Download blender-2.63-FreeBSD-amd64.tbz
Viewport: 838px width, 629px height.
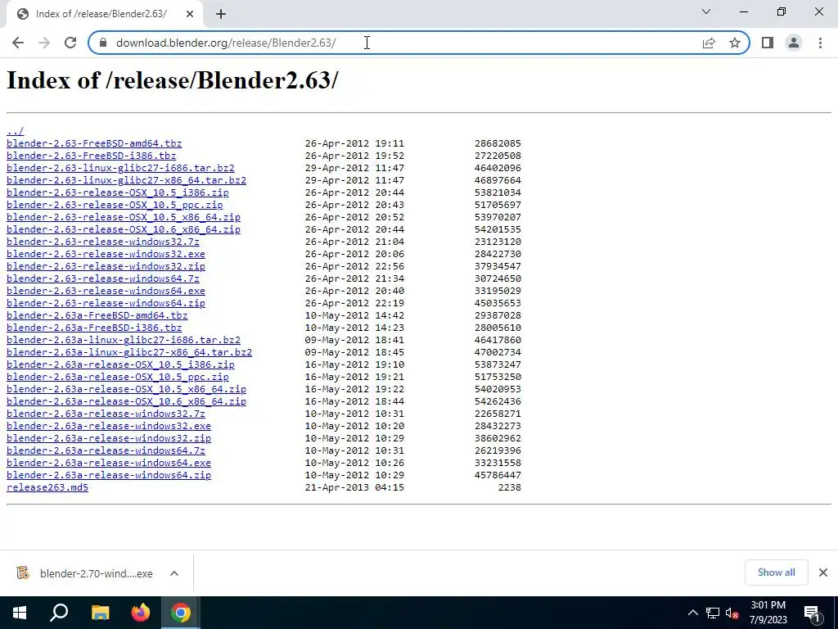94,143
